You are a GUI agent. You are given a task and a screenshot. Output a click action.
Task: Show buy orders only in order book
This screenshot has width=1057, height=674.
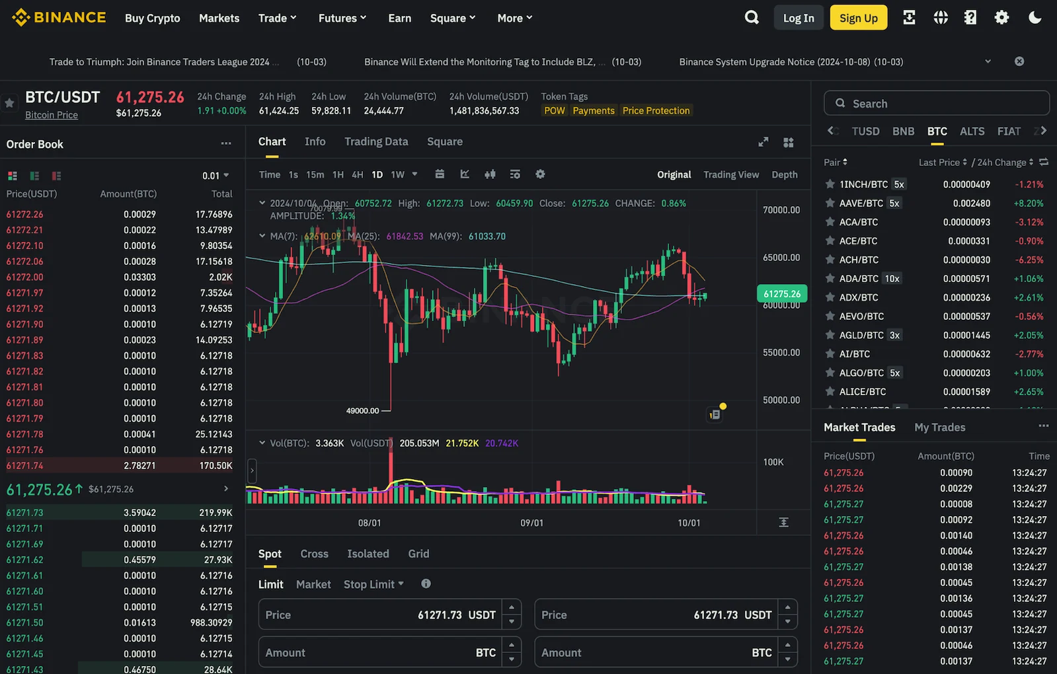coord(34,176)
